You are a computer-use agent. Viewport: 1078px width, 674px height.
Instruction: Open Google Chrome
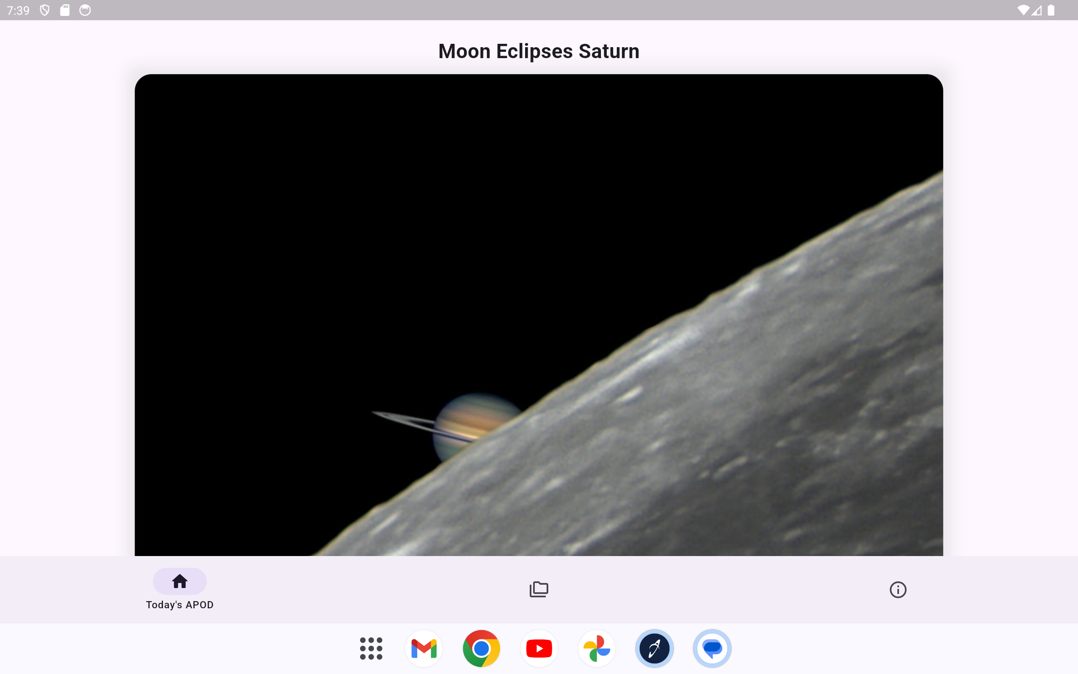tap(482, 649)
